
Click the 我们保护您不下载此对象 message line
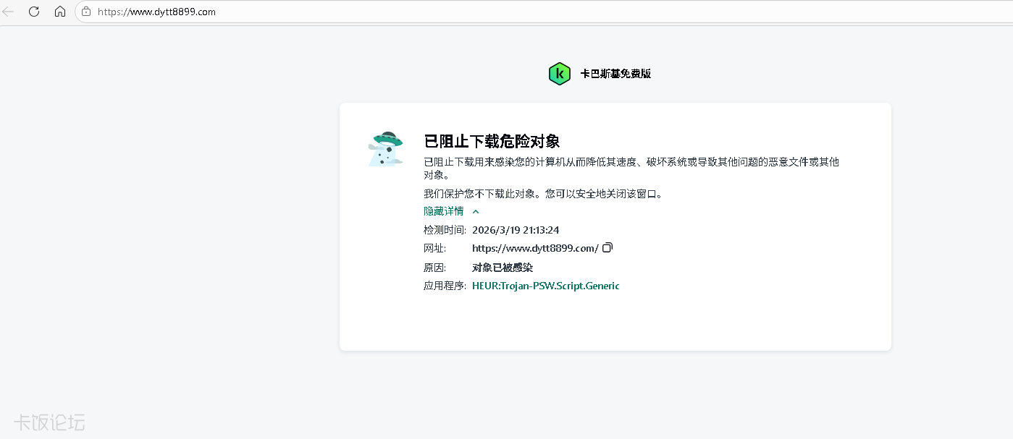coord(543,194)
